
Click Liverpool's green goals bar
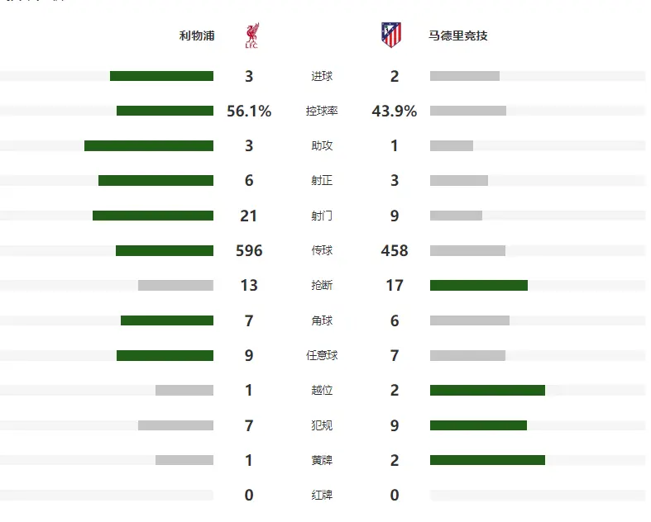coord(161,76)
